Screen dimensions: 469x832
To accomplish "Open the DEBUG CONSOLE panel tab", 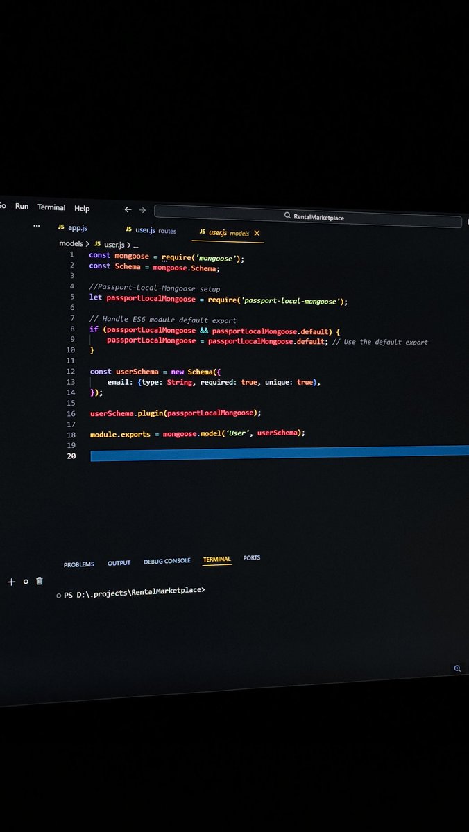I will (x=167, y=561).
